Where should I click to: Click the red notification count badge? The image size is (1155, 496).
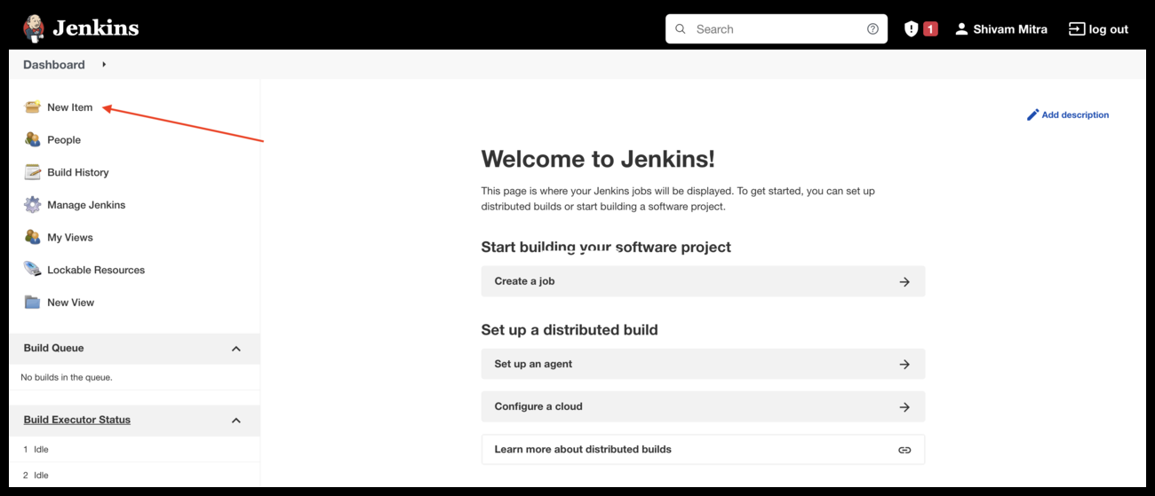click(930, 29)
